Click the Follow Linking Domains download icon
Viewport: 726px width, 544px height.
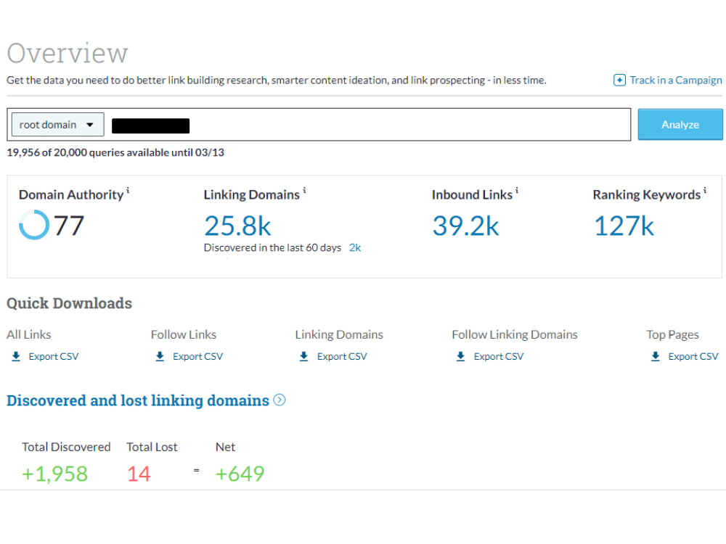coord(461,356)
